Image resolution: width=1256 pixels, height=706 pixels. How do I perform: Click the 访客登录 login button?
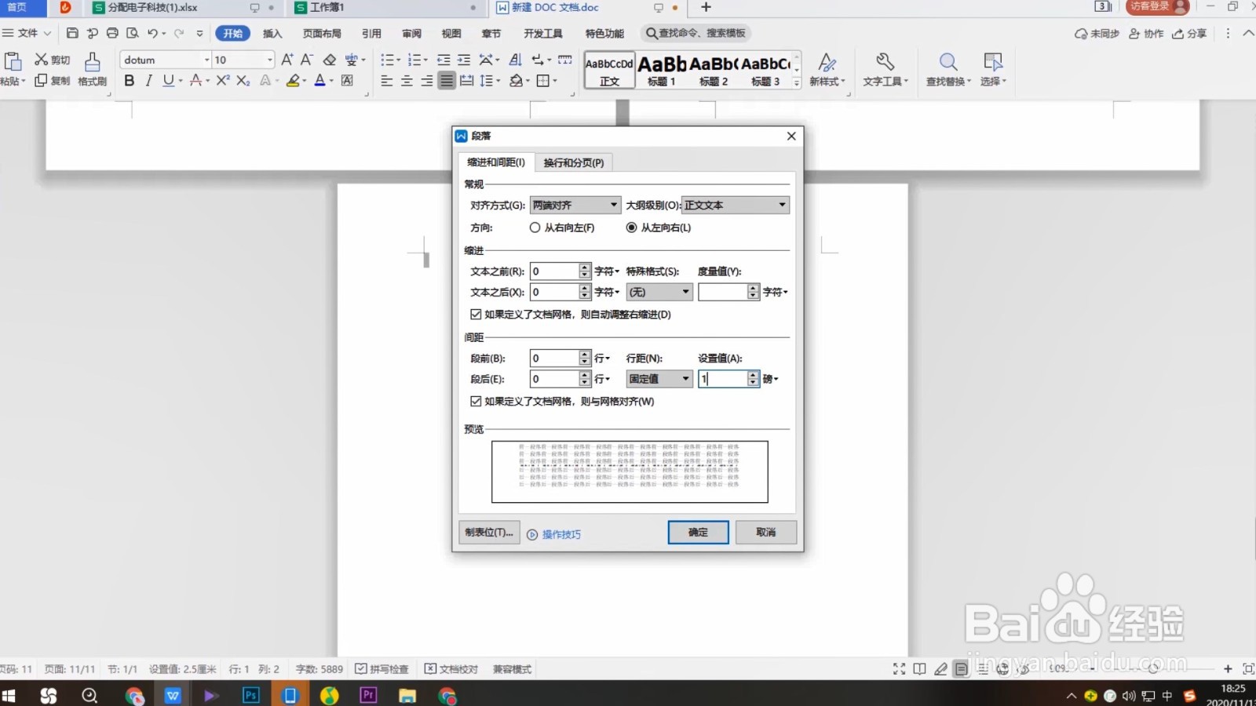[x=1158, y=7]
